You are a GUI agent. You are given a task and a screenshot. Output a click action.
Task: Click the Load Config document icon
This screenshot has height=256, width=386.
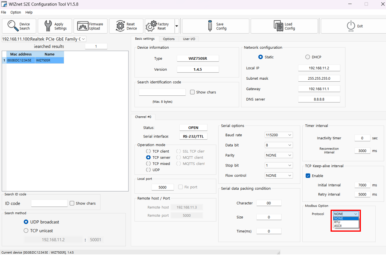pos(278,26)
